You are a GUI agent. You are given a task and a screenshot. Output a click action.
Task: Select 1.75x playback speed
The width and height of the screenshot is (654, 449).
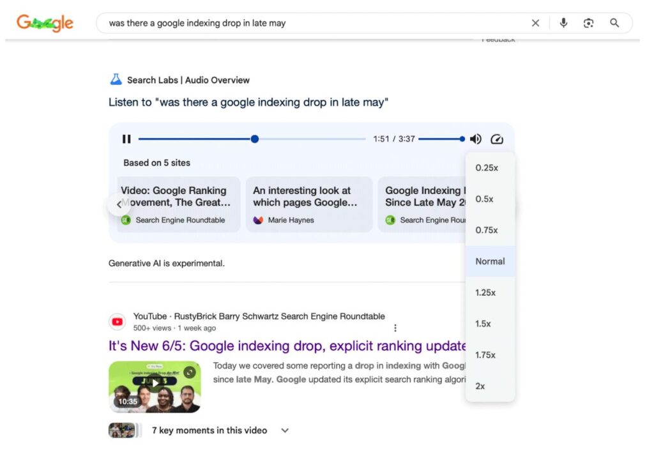click(x=490, y=355)
